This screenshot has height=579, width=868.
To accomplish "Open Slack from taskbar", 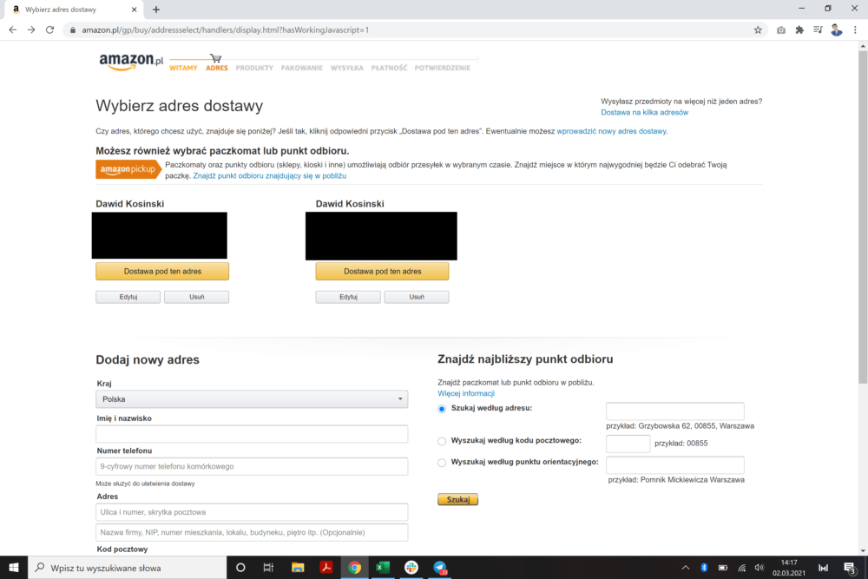I will point(411,568).
